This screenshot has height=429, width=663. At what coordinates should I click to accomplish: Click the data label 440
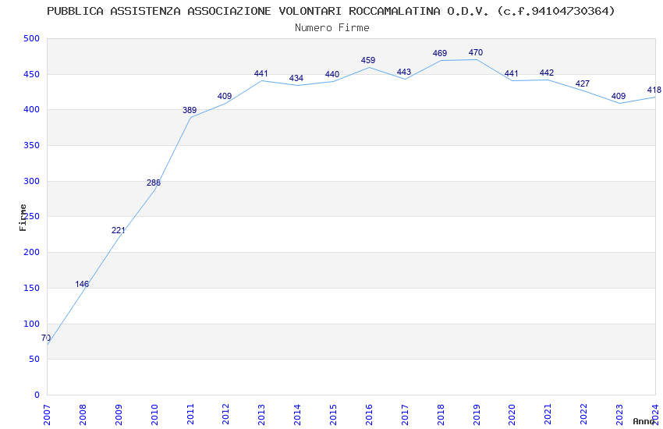point(332,74)
